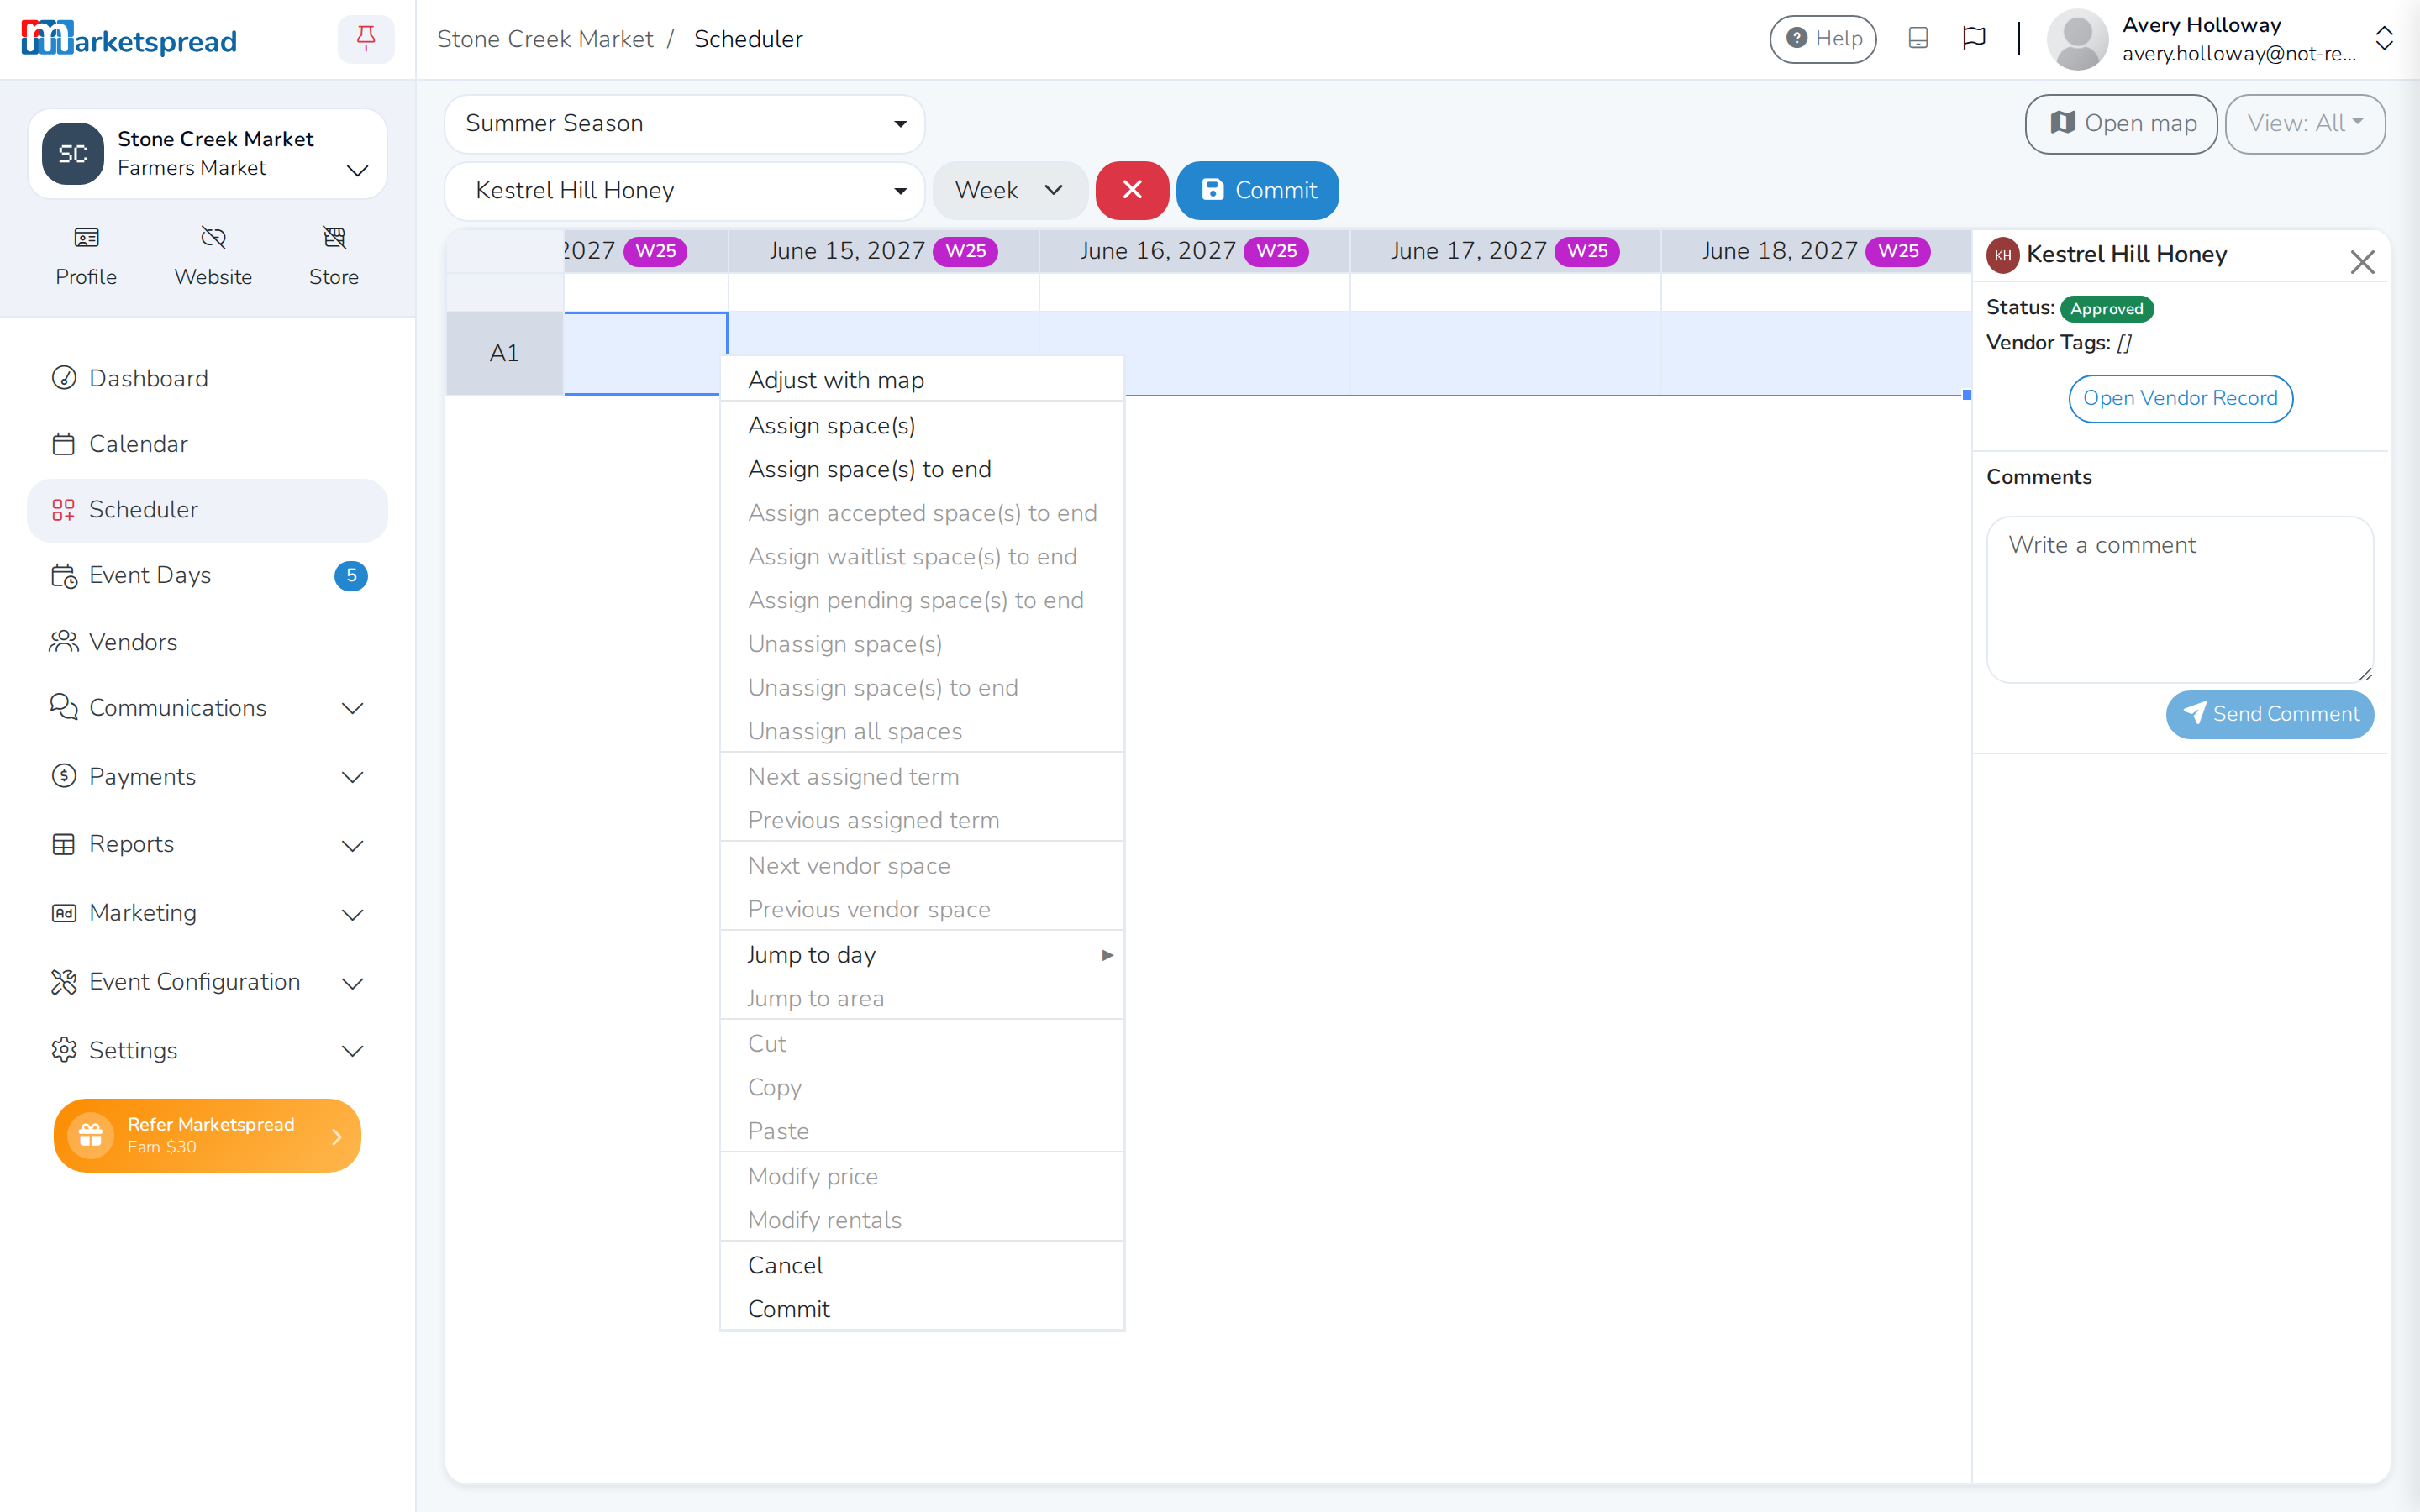Expand the Payments section

[207, 777]
